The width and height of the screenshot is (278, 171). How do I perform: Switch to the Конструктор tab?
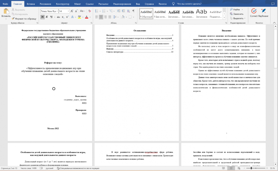click(63, 4)
